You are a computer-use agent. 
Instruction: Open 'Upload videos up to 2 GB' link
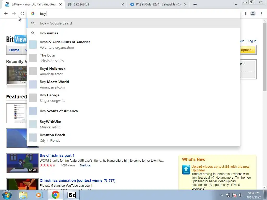(x=220, y=168)
